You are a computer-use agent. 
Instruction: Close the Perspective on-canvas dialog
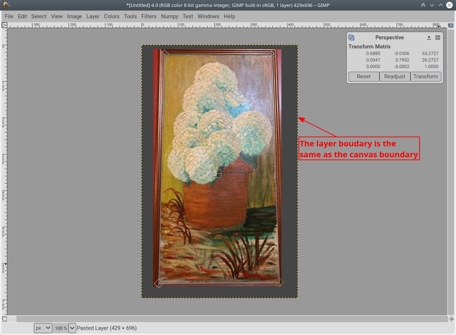[x=438, y=38]
